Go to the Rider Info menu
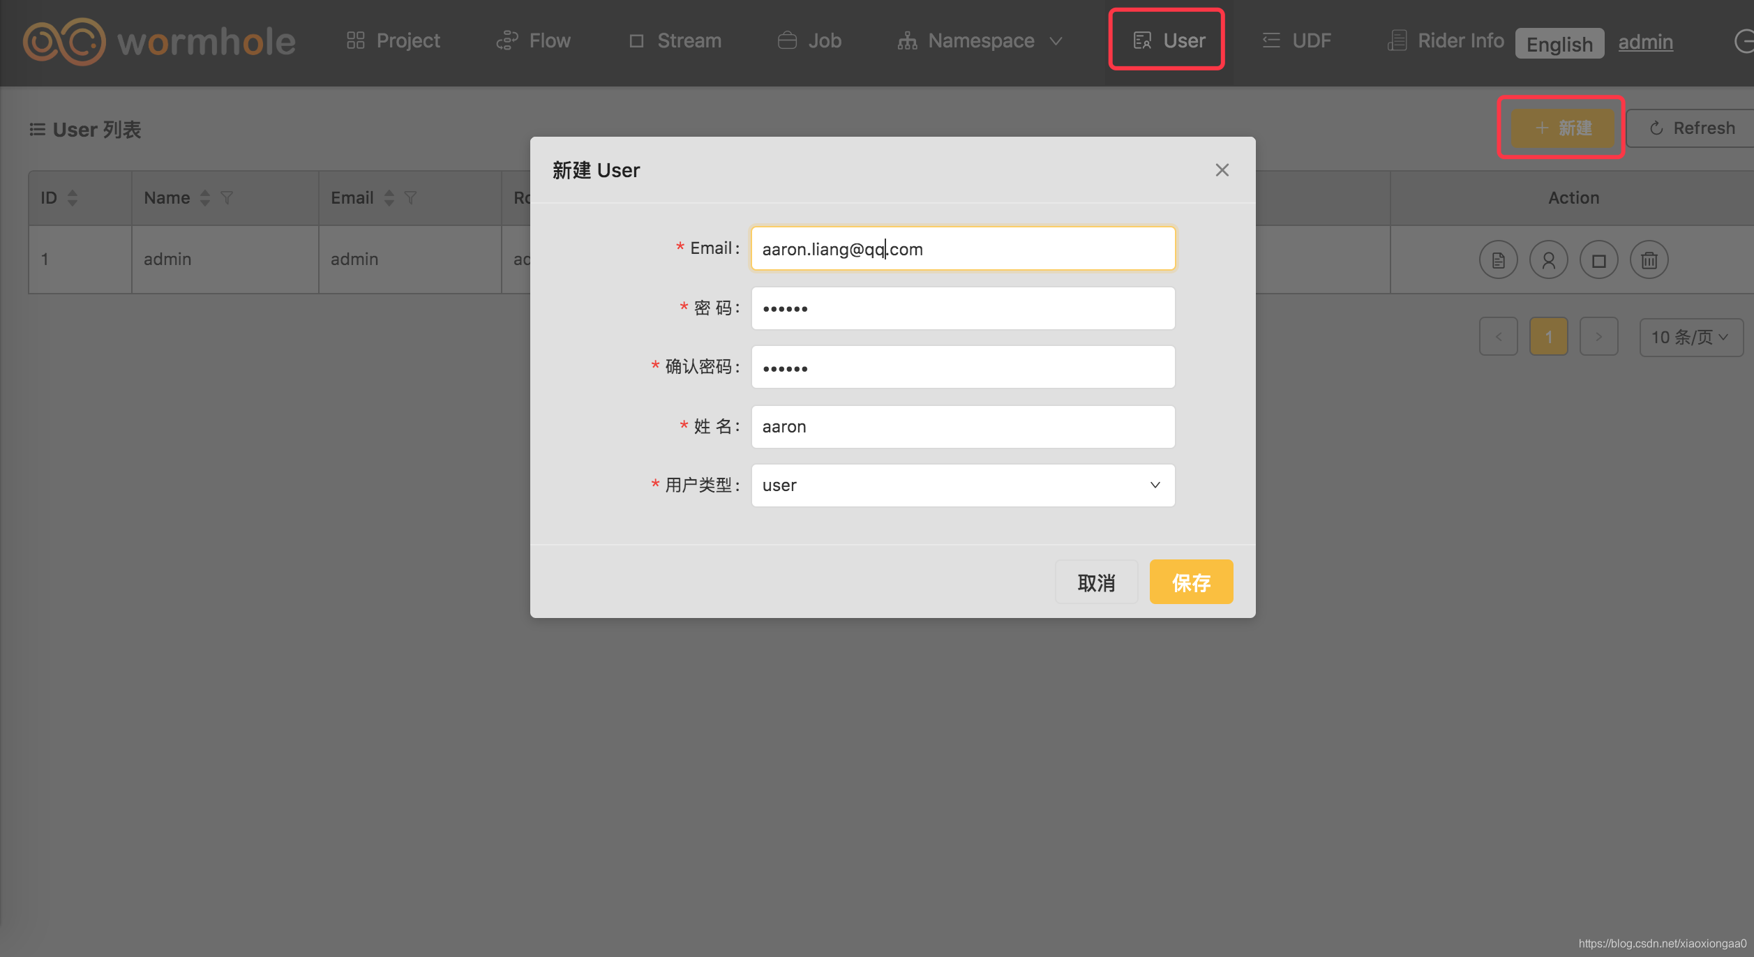This screenshot has width=1754, height=957. (1446, 41)
